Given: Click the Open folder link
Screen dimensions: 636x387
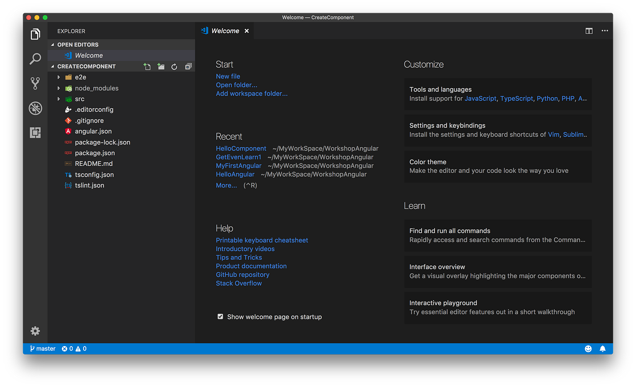Looking at the screenshot, I should click(x=236, y=84).
